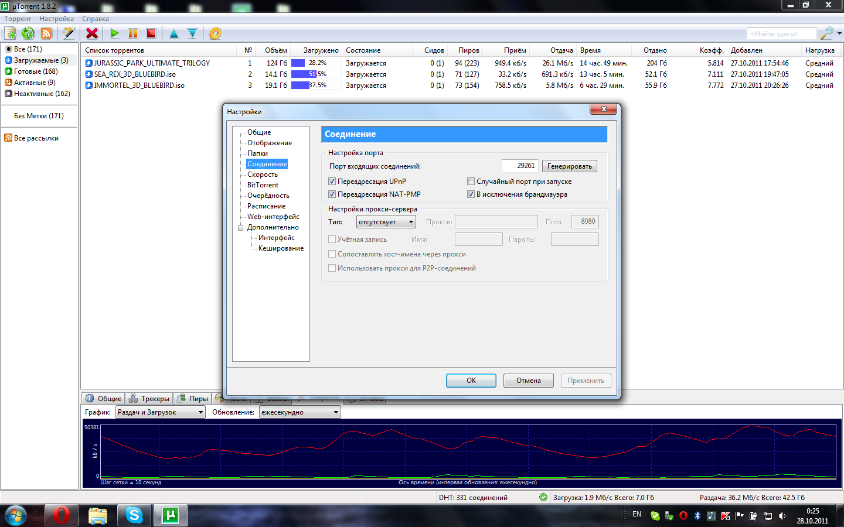Click the orange Pause torrent icon
The width and height of the screenshot is (844, 527).
[133, 33]
